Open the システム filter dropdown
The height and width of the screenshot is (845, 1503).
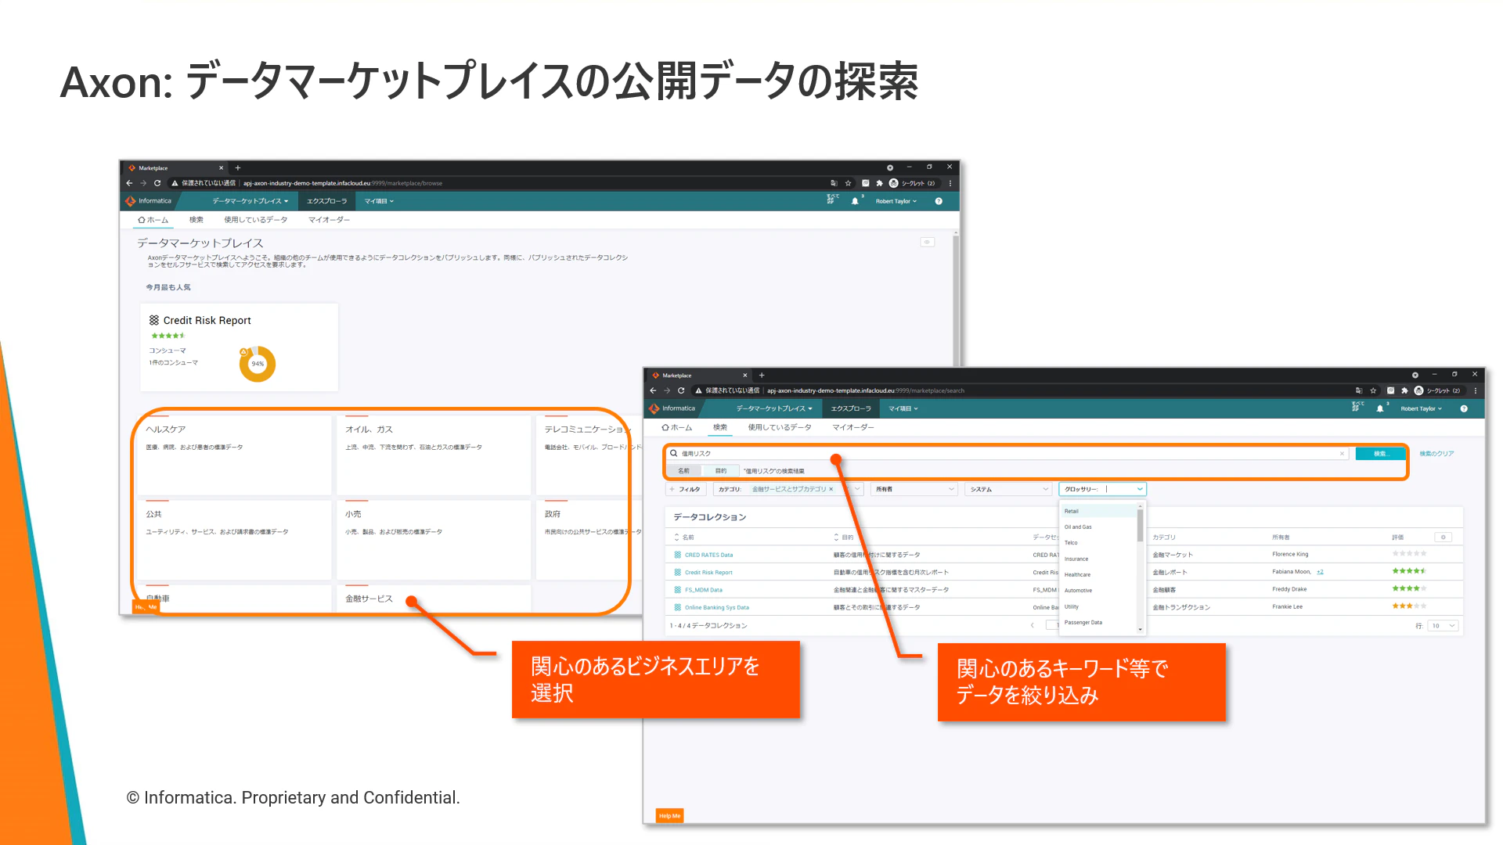1008,489
